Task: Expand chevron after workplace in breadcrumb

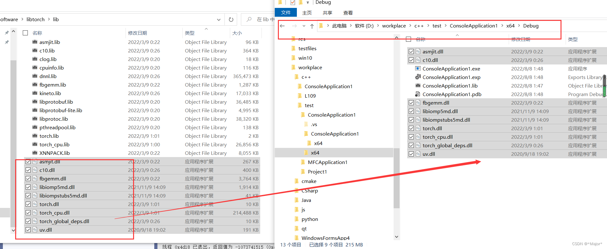Action: click(410, 26)
